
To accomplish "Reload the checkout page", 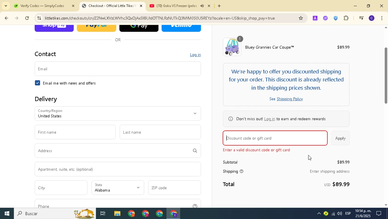I will 27,18.
